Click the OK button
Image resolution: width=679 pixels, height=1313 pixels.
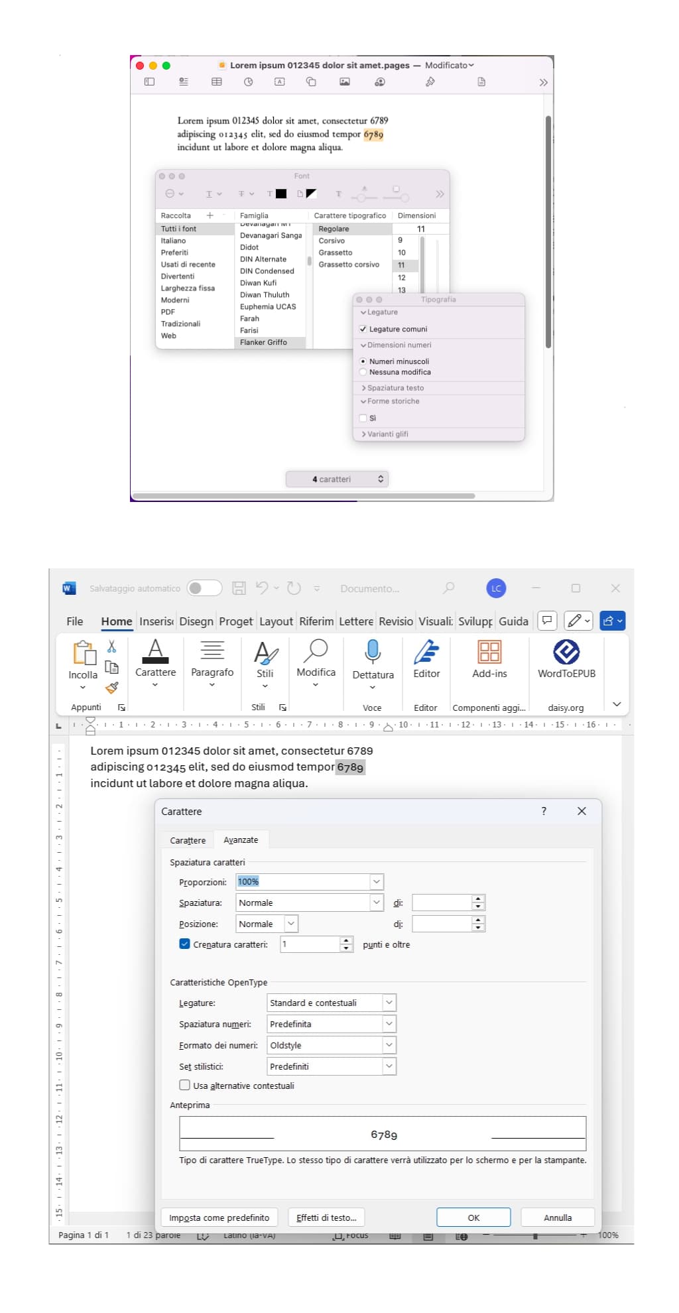point(473,1218)
